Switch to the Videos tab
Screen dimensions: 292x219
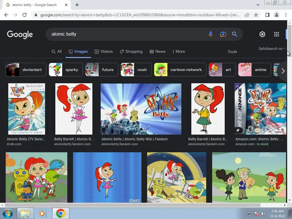104,52
